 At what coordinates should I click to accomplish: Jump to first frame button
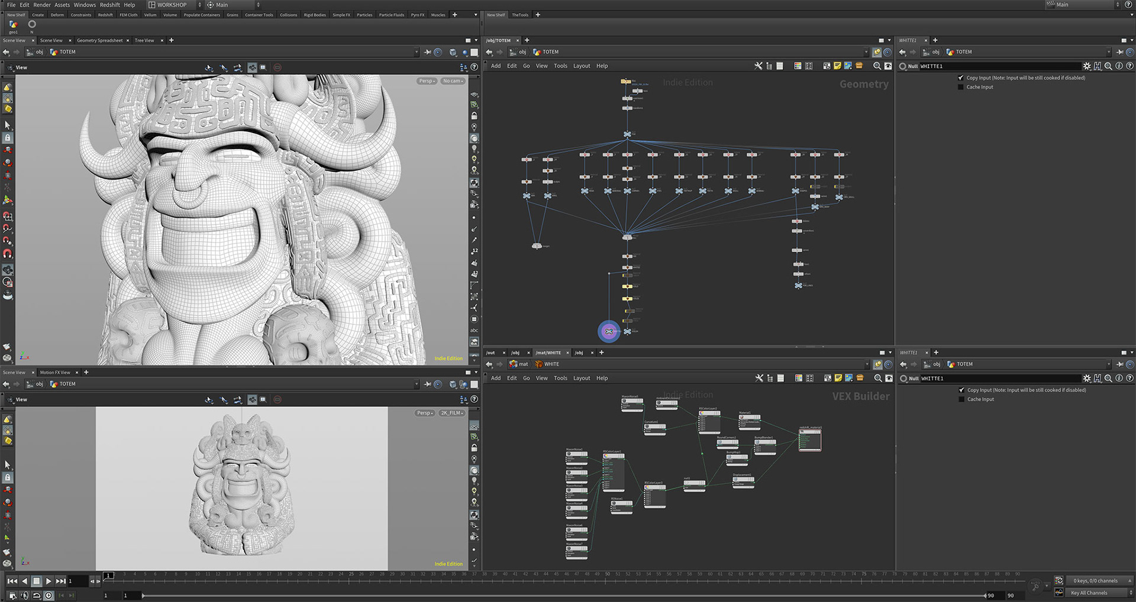(12, 581)
